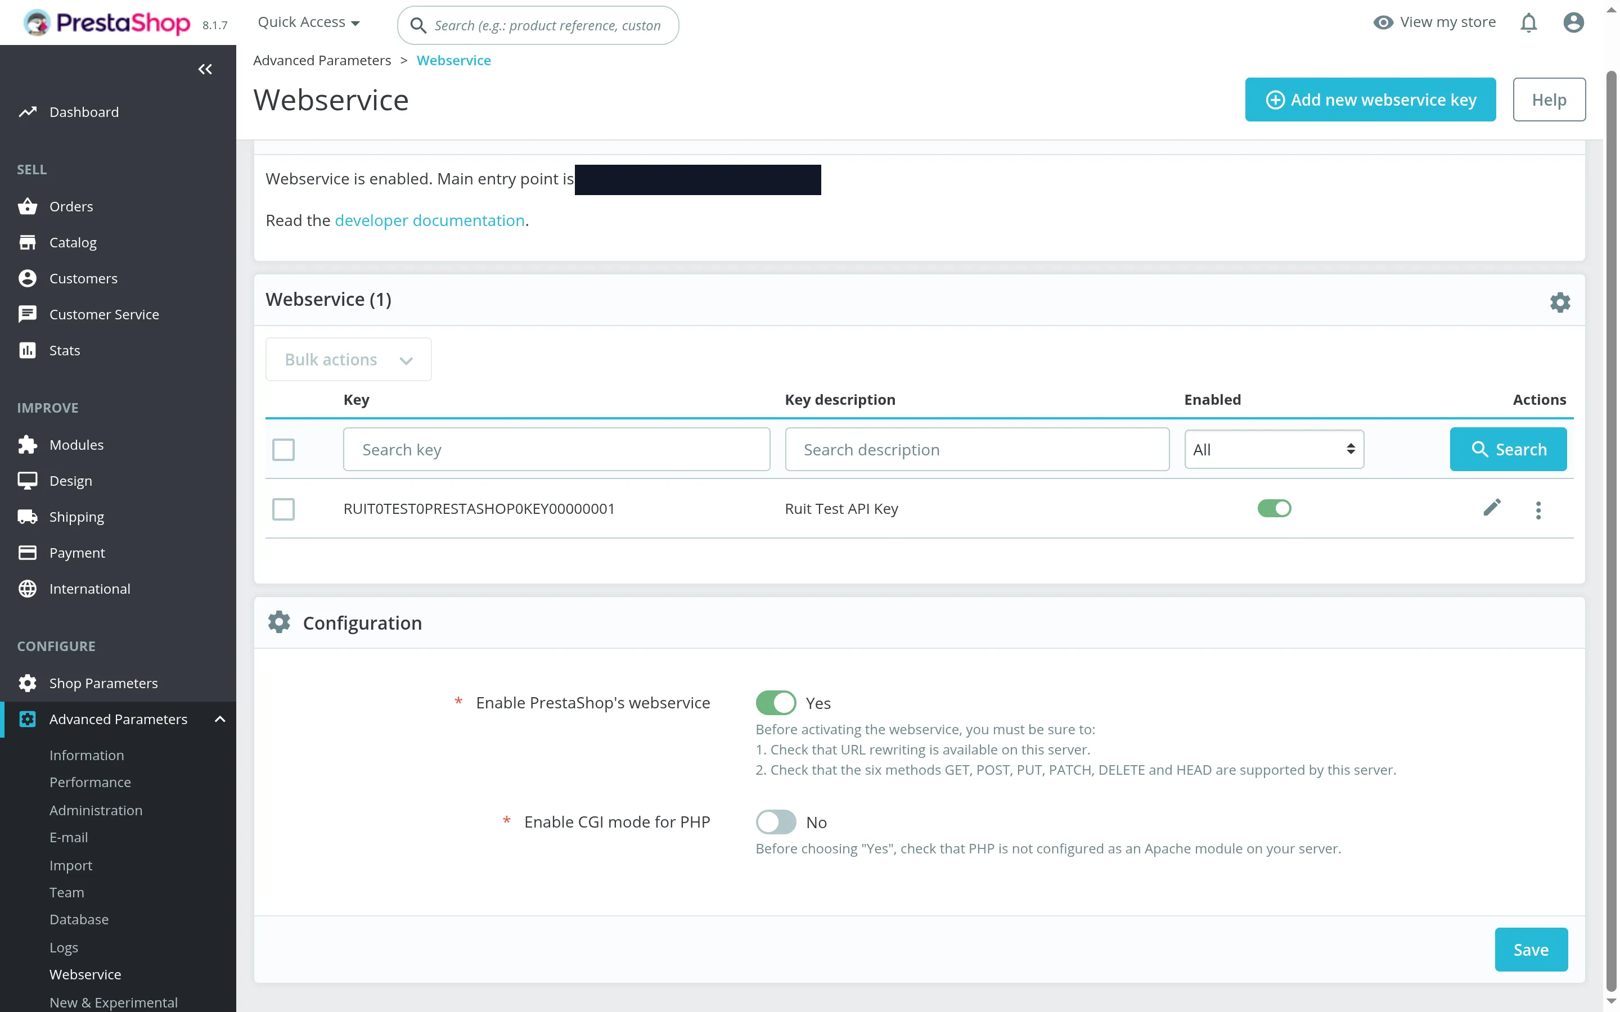Image resolution: width=1620 pixels, height=1012 pixels.
Task: Open the Enabled filter All dropdown
Action: 1274,449
